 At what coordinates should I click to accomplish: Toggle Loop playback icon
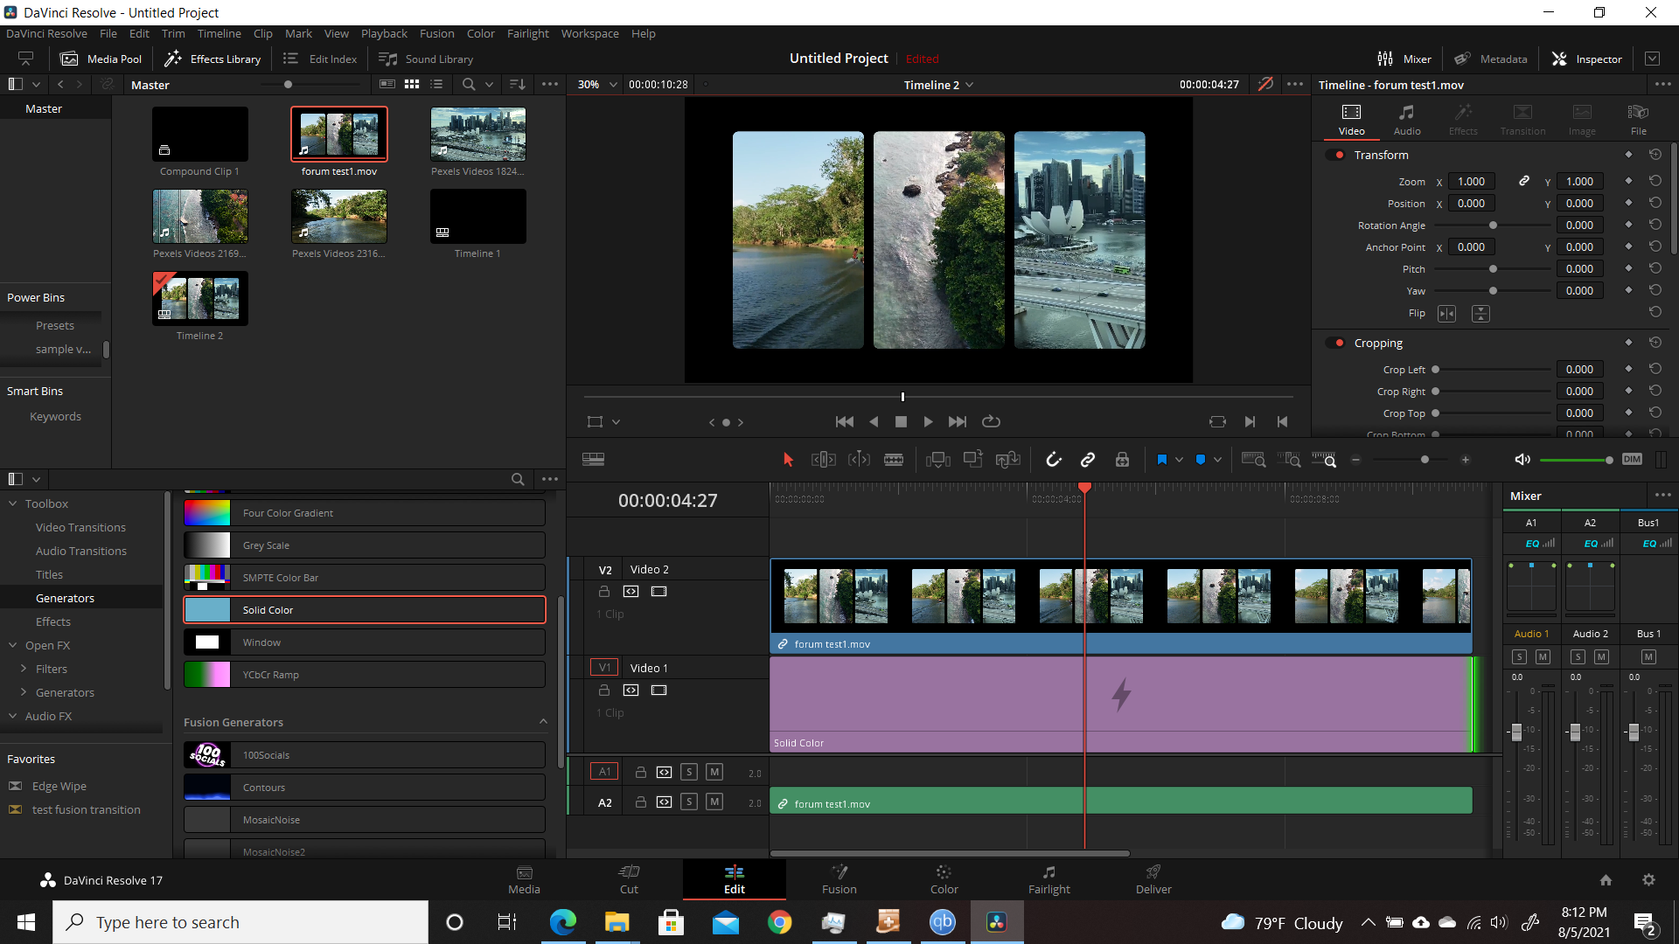(x=991, y=422)
